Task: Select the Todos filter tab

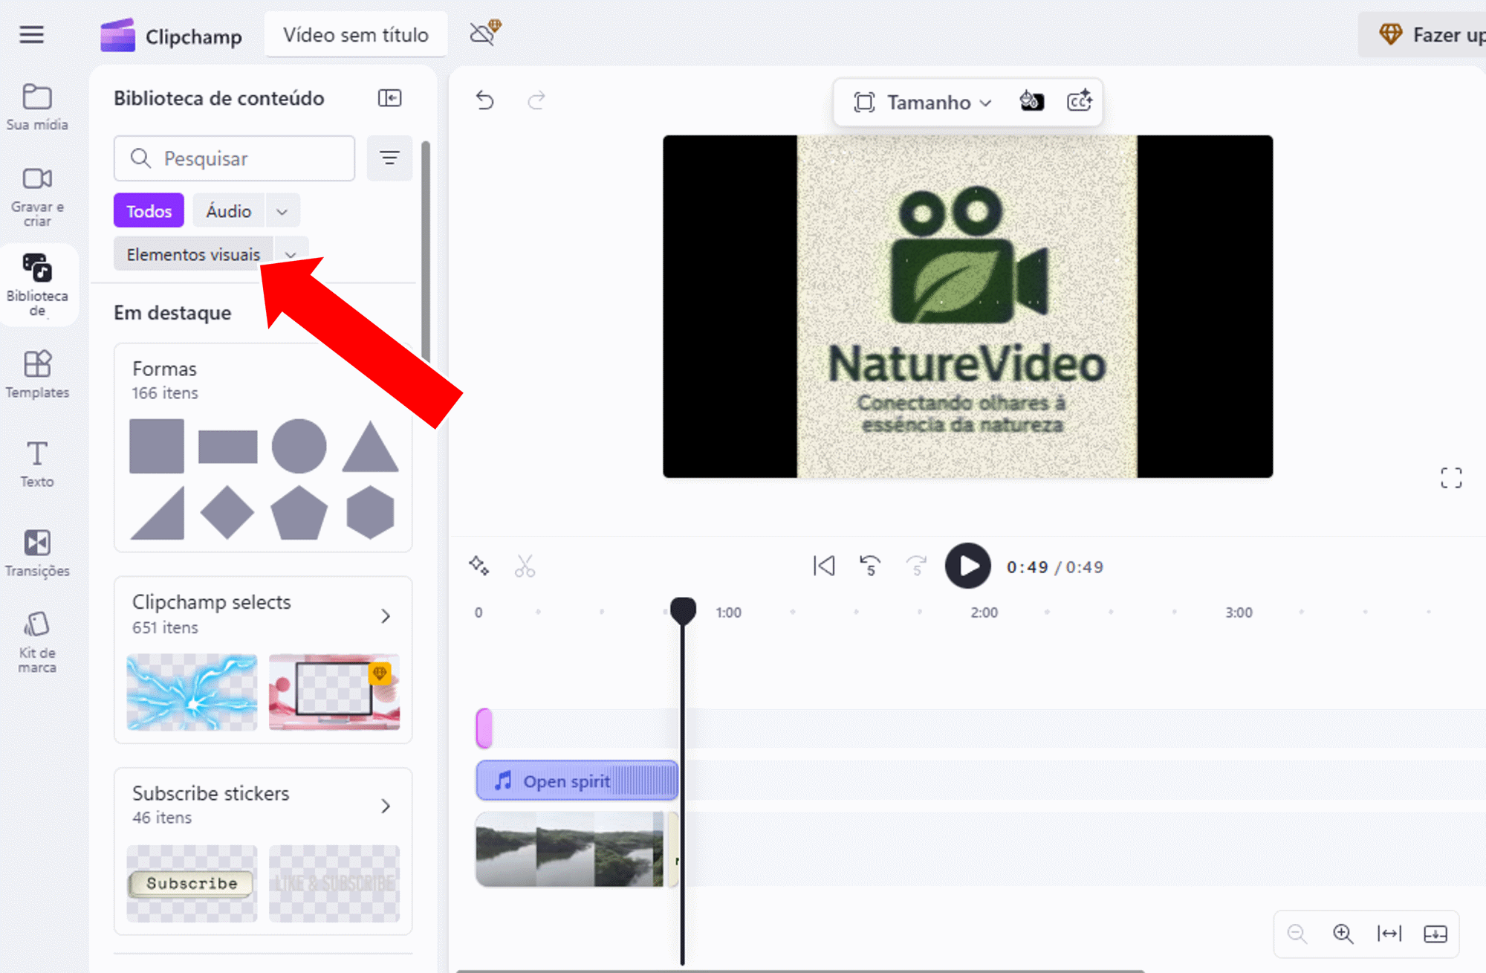Action: [x=149, y=211]
